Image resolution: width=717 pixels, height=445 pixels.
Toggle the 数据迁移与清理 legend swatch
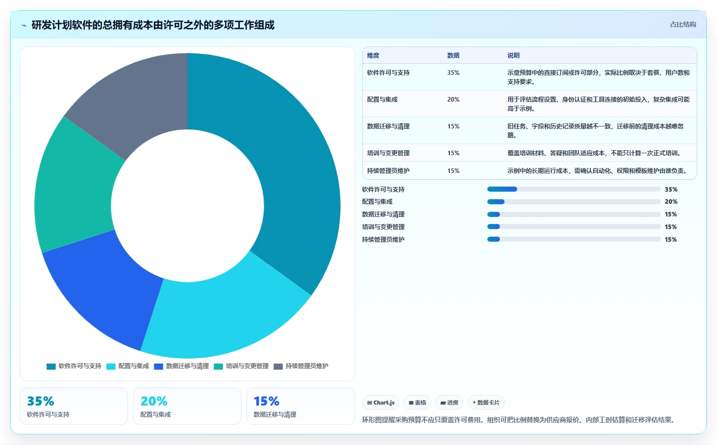158,367
